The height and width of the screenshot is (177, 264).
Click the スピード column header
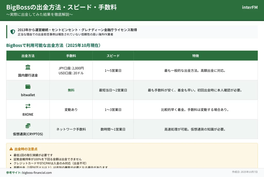[x=113, y=56]
